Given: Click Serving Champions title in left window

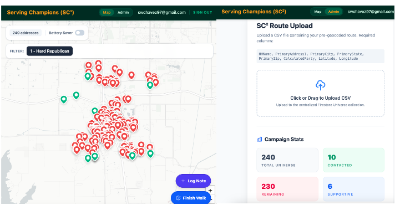Looking at the screenshot, I should pyautogui.click(x=40, y=12).
